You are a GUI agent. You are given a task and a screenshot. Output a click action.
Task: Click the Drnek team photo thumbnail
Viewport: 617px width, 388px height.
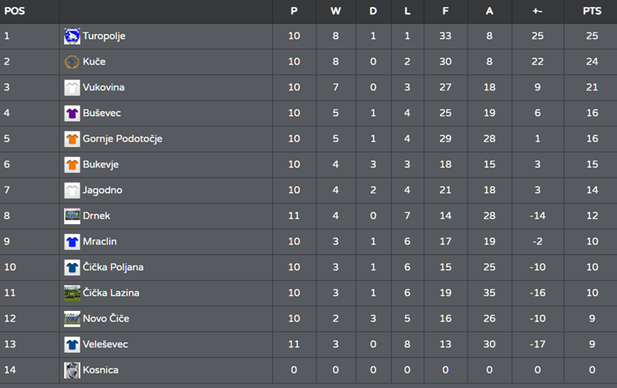[x=72, y=216]
